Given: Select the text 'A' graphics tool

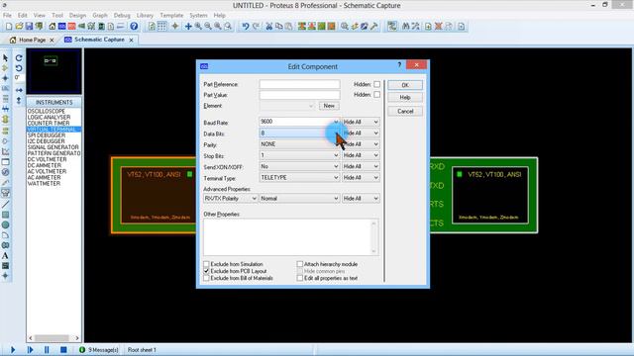Looking at the screenshot, I should pyautogui.click(x=5, y=255).
